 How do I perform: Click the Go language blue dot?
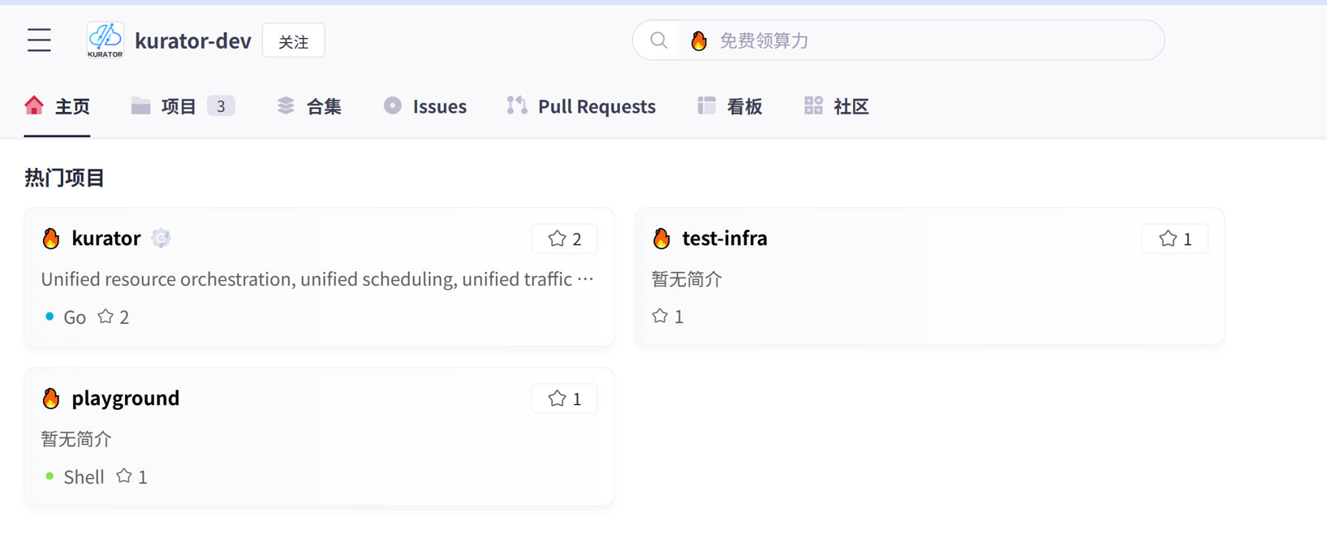tap(50, 316)
